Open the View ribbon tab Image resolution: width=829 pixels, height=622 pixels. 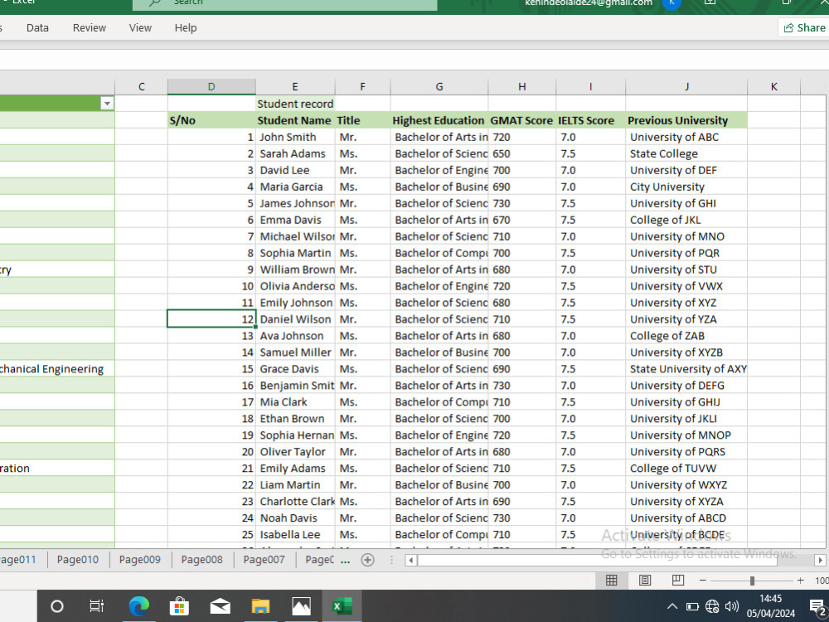(x=140, y=27)
